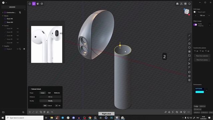Click the orientation view cube
This screenshot has height=120, width=213.
click(187, 12)
